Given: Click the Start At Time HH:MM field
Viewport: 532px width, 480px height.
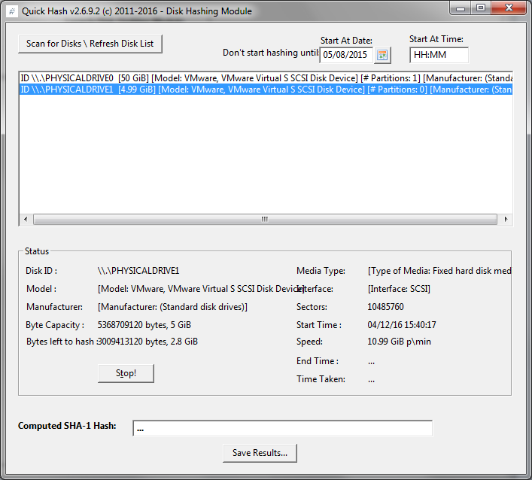Looking at the screenshot, I should click(x=439, y=55).
